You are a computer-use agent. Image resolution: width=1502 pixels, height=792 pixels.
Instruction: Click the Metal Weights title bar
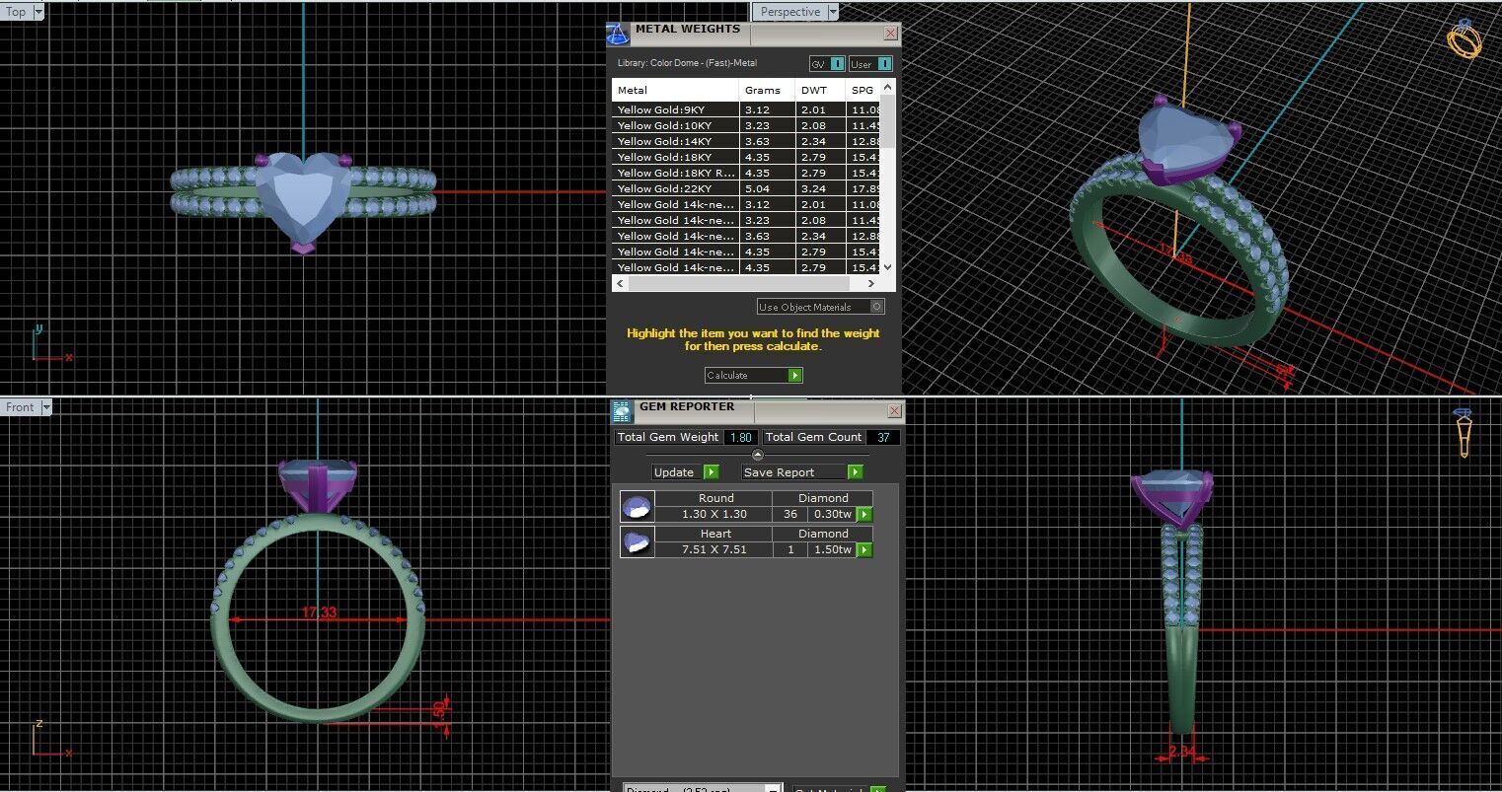[x=756, y=34]
